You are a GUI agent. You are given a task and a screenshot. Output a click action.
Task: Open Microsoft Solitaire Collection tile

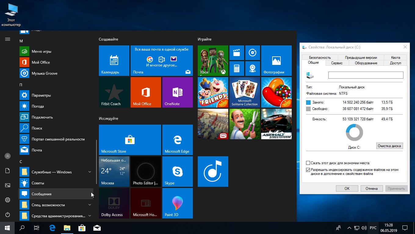(245, 92)
